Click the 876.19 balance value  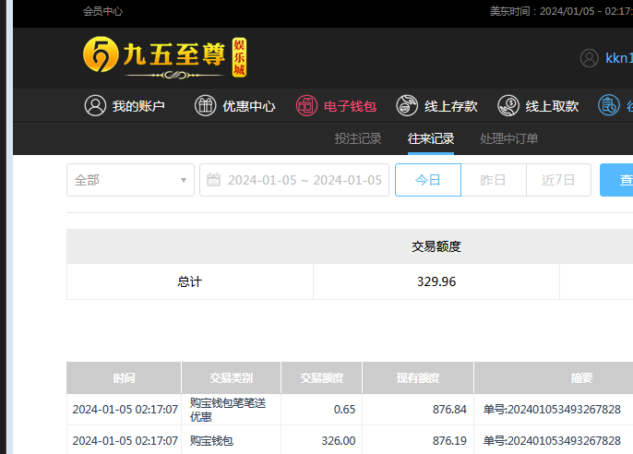[x=449, y=441]
